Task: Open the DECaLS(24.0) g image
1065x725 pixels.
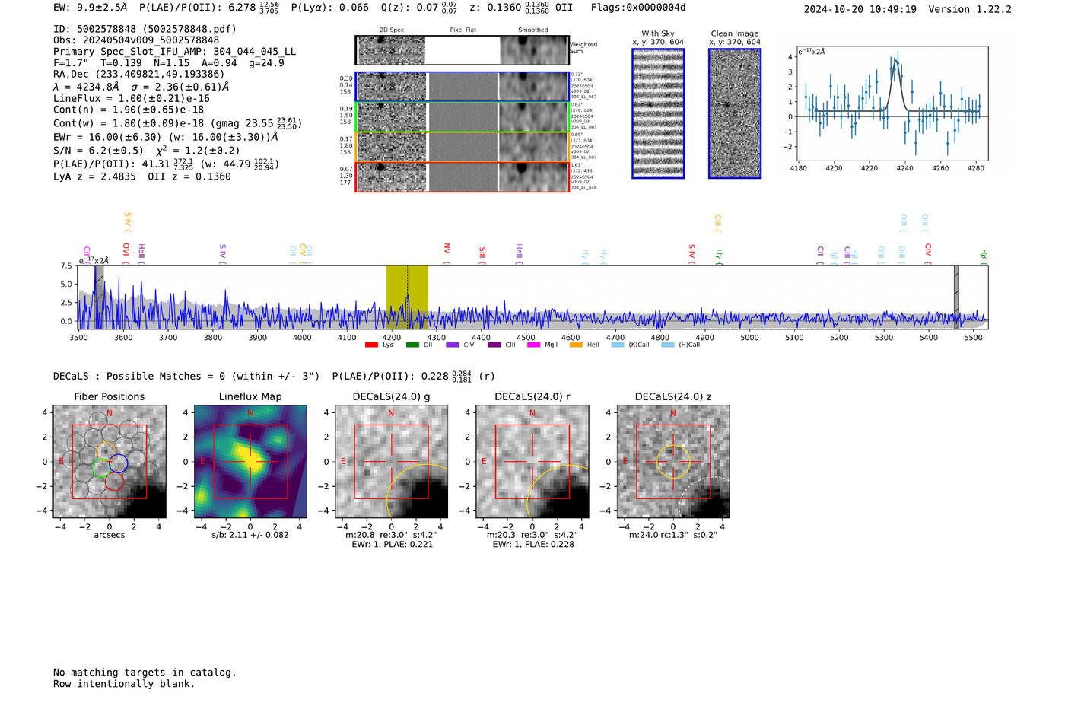Action: pos(391,462)
